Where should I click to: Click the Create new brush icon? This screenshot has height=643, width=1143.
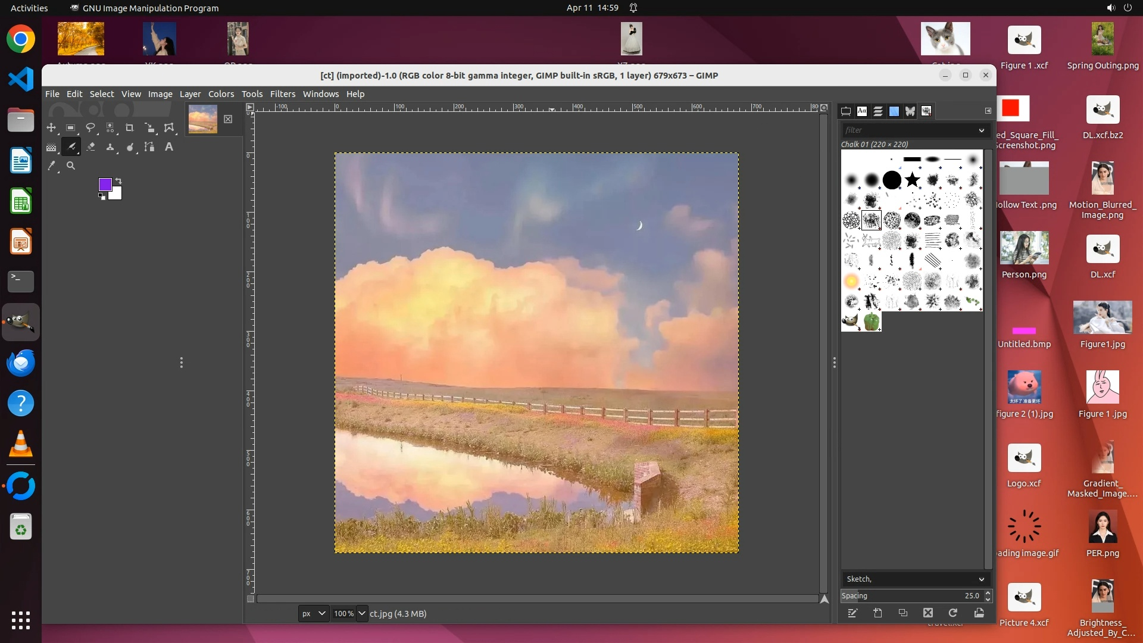877,613
